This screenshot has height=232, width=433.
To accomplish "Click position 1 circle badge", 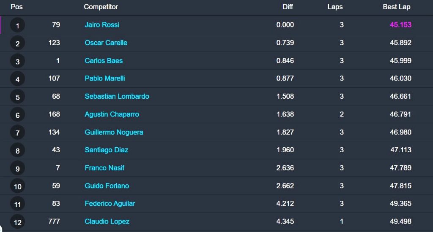I will (x=17, y=25).
